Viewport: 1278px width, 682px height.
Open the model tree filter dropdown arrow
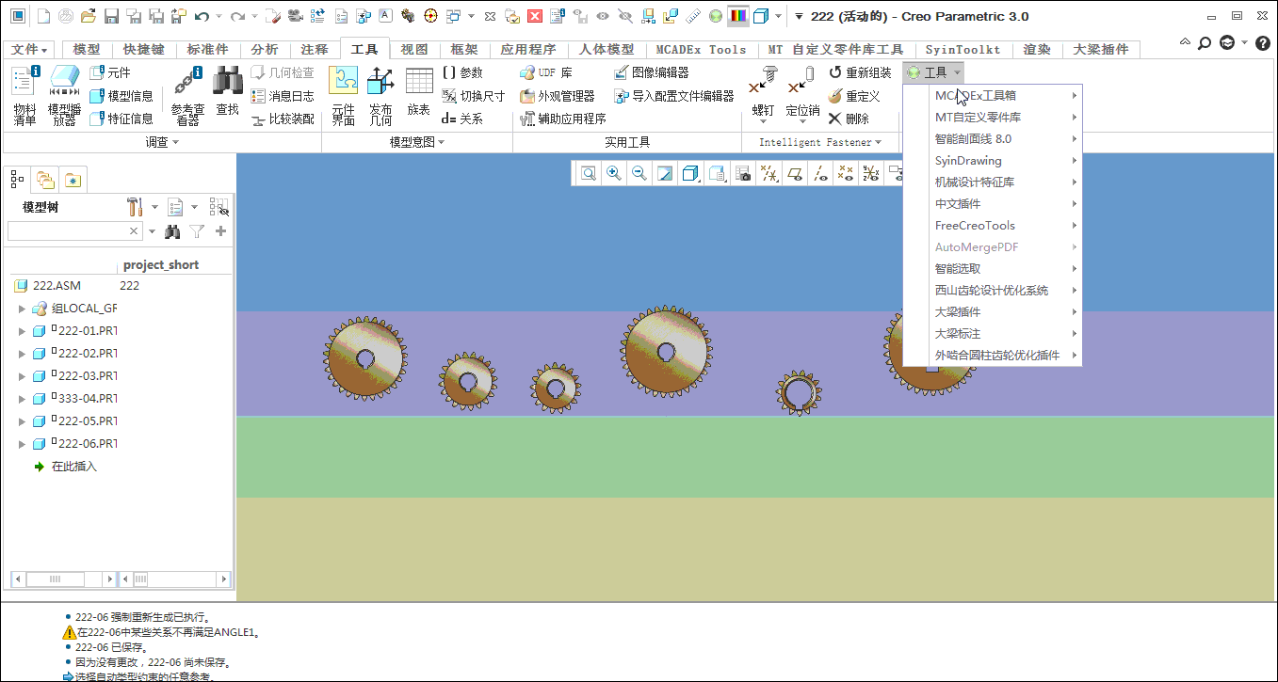151,231
